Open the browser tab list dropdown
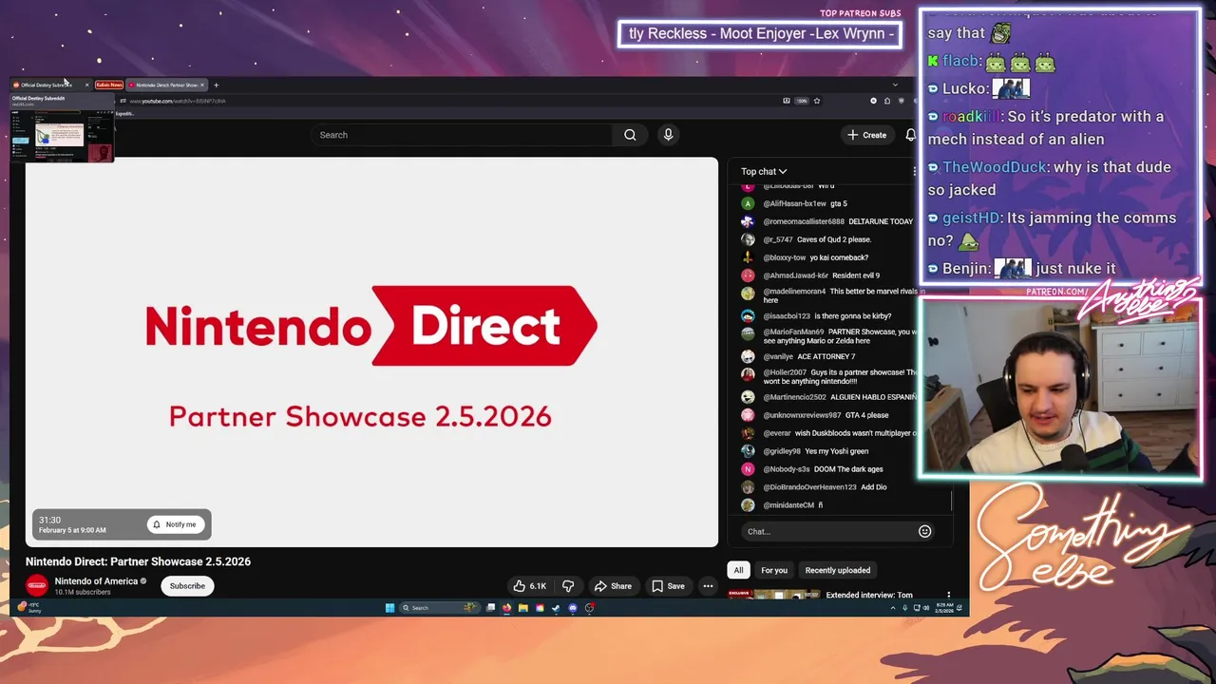 895,85
